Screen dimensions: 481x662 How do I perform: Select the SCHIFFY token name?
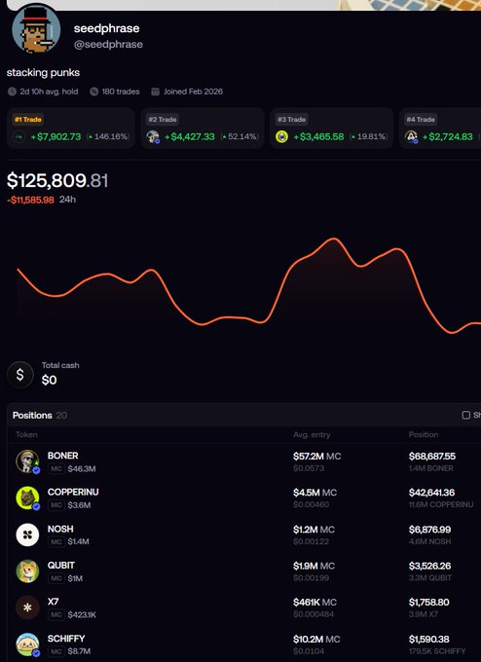coord(66,639)
